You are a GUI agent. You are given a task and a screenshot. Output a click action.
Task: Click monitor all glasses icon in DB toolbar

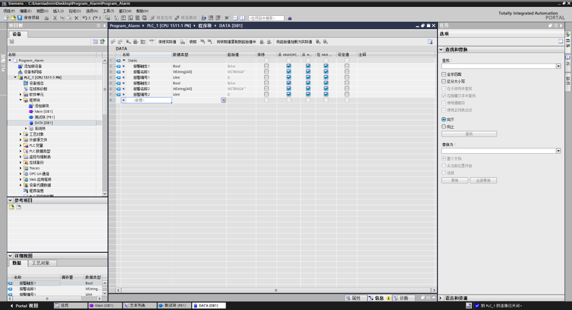point(151,42)
